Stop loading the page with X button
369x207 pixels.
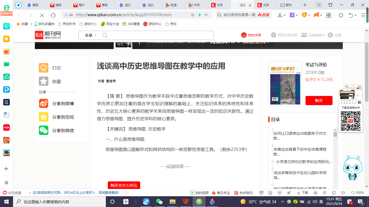[x=42, y=15]
